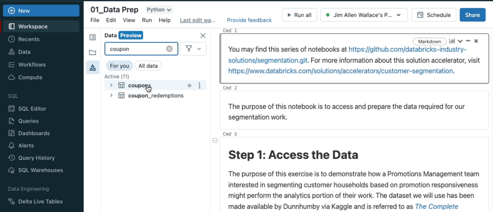The width and height of the screenshot is (493, 212).
Task: Close the Data panel
Action: [x=203, y=35]
